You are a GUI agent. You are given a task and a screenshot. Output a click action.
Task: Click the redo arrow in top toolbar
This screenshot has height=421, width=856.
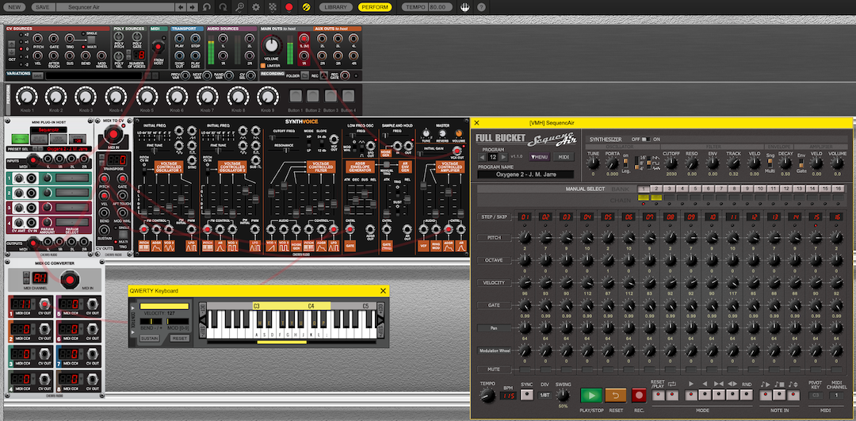[224, 7]
